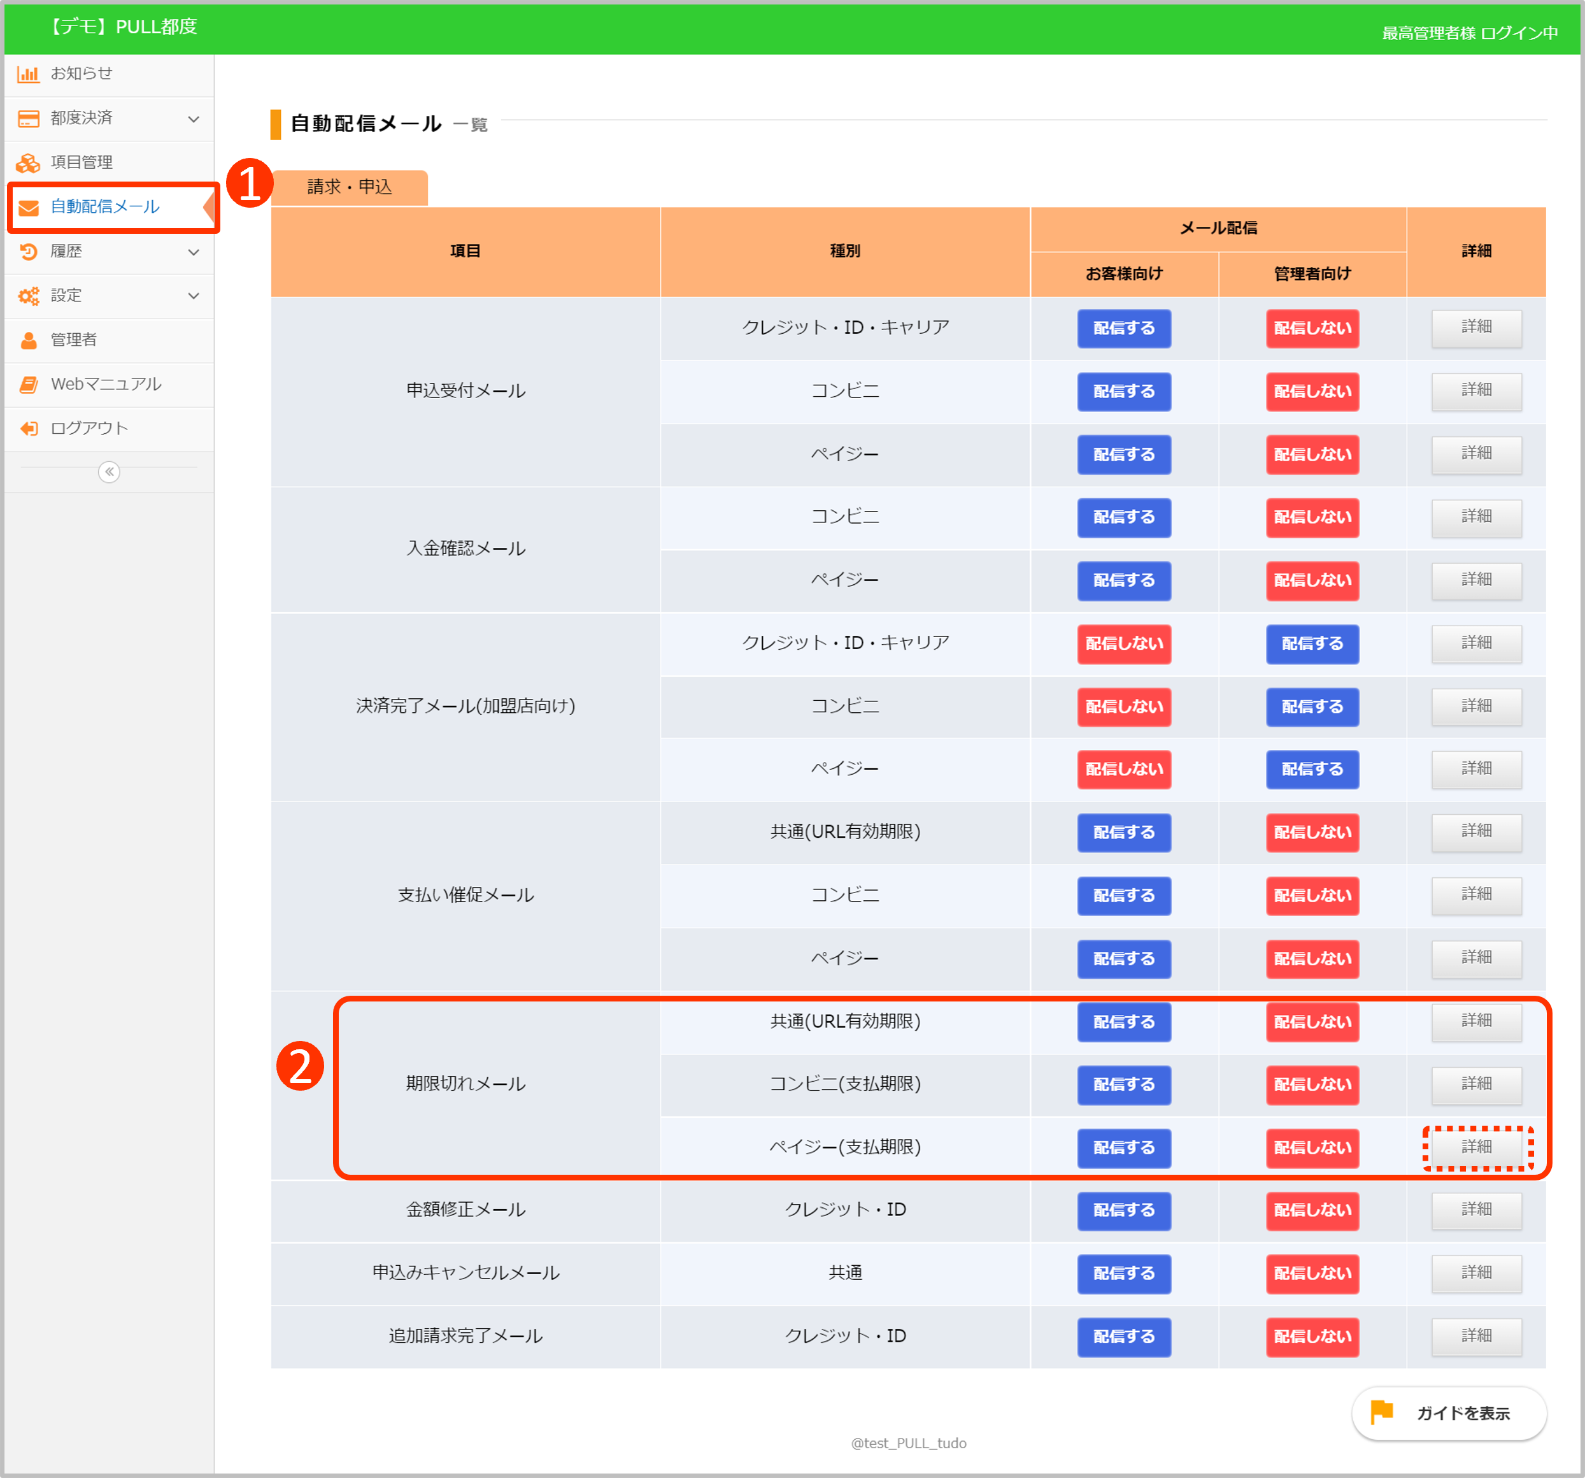This screenshot has height=1478, width=1585.
Task: Select the 請求・申込 tab
Action: pyautogui.click(x=349, y=187)
